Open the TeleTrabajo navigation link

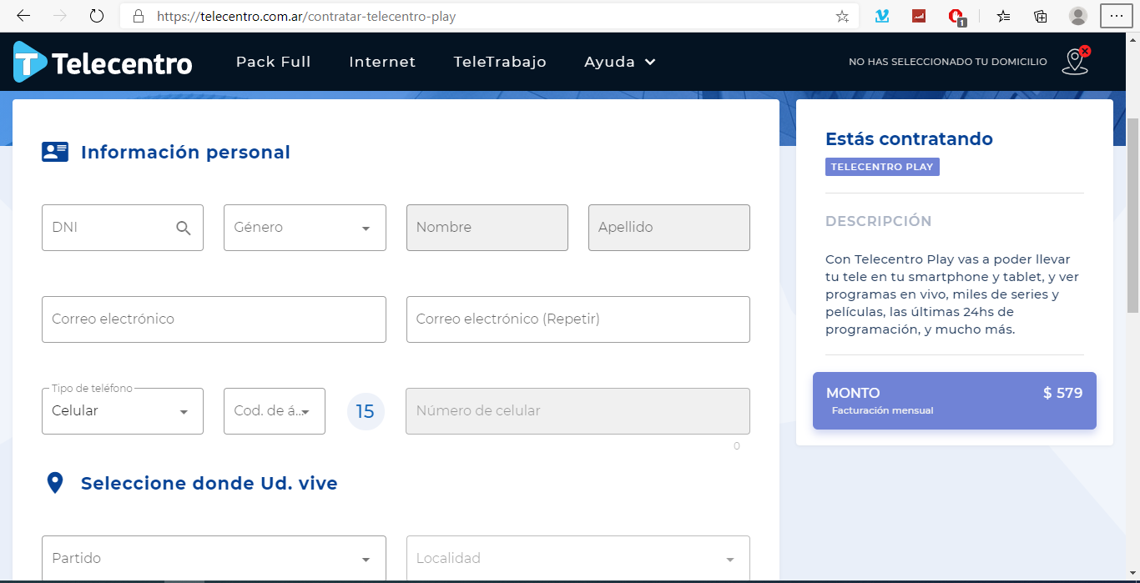click(x=500, y=62)
